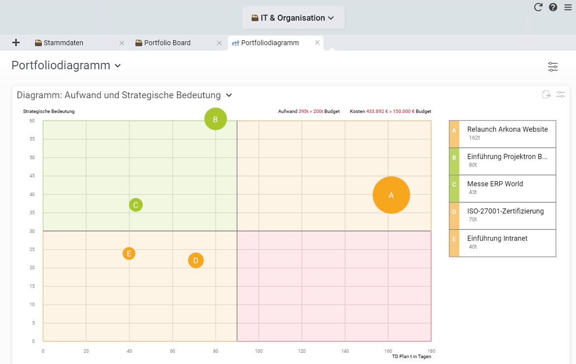
Task: Close the Portfolio Board tab
Action: [x=220, y=43]
